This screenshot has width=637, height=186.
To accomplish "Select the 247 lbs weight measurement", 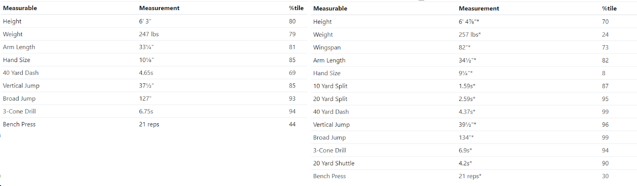I will 149,34.
